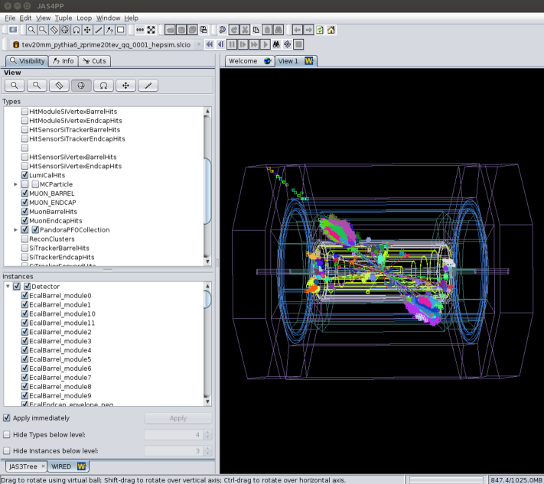Image resolution: width=544 pixels, height=484 pixels.
Task: Select the measure line tool in View panel
Action: (x=148, y=86)
